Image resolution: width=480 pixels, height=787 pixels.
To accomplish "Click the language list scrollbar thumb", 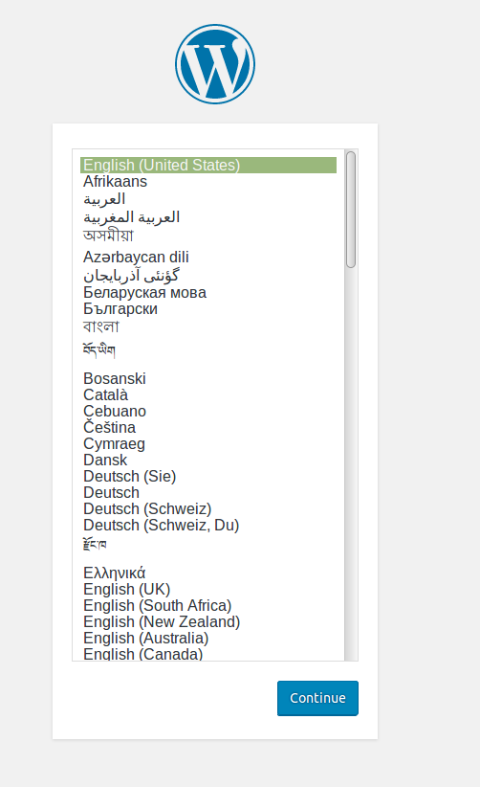I will 351,210.
